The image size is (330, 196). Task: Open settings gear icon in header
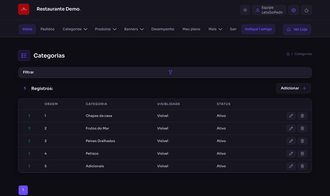tap(293, 10)
